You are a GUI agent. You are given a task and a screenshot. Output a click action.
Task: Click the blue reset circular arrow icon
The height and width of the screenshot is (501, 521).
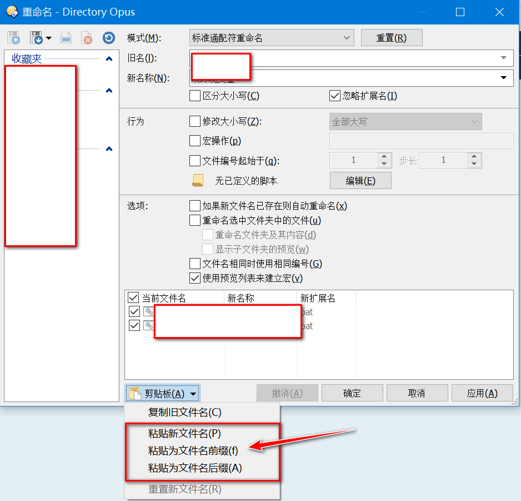coord(108,37)
